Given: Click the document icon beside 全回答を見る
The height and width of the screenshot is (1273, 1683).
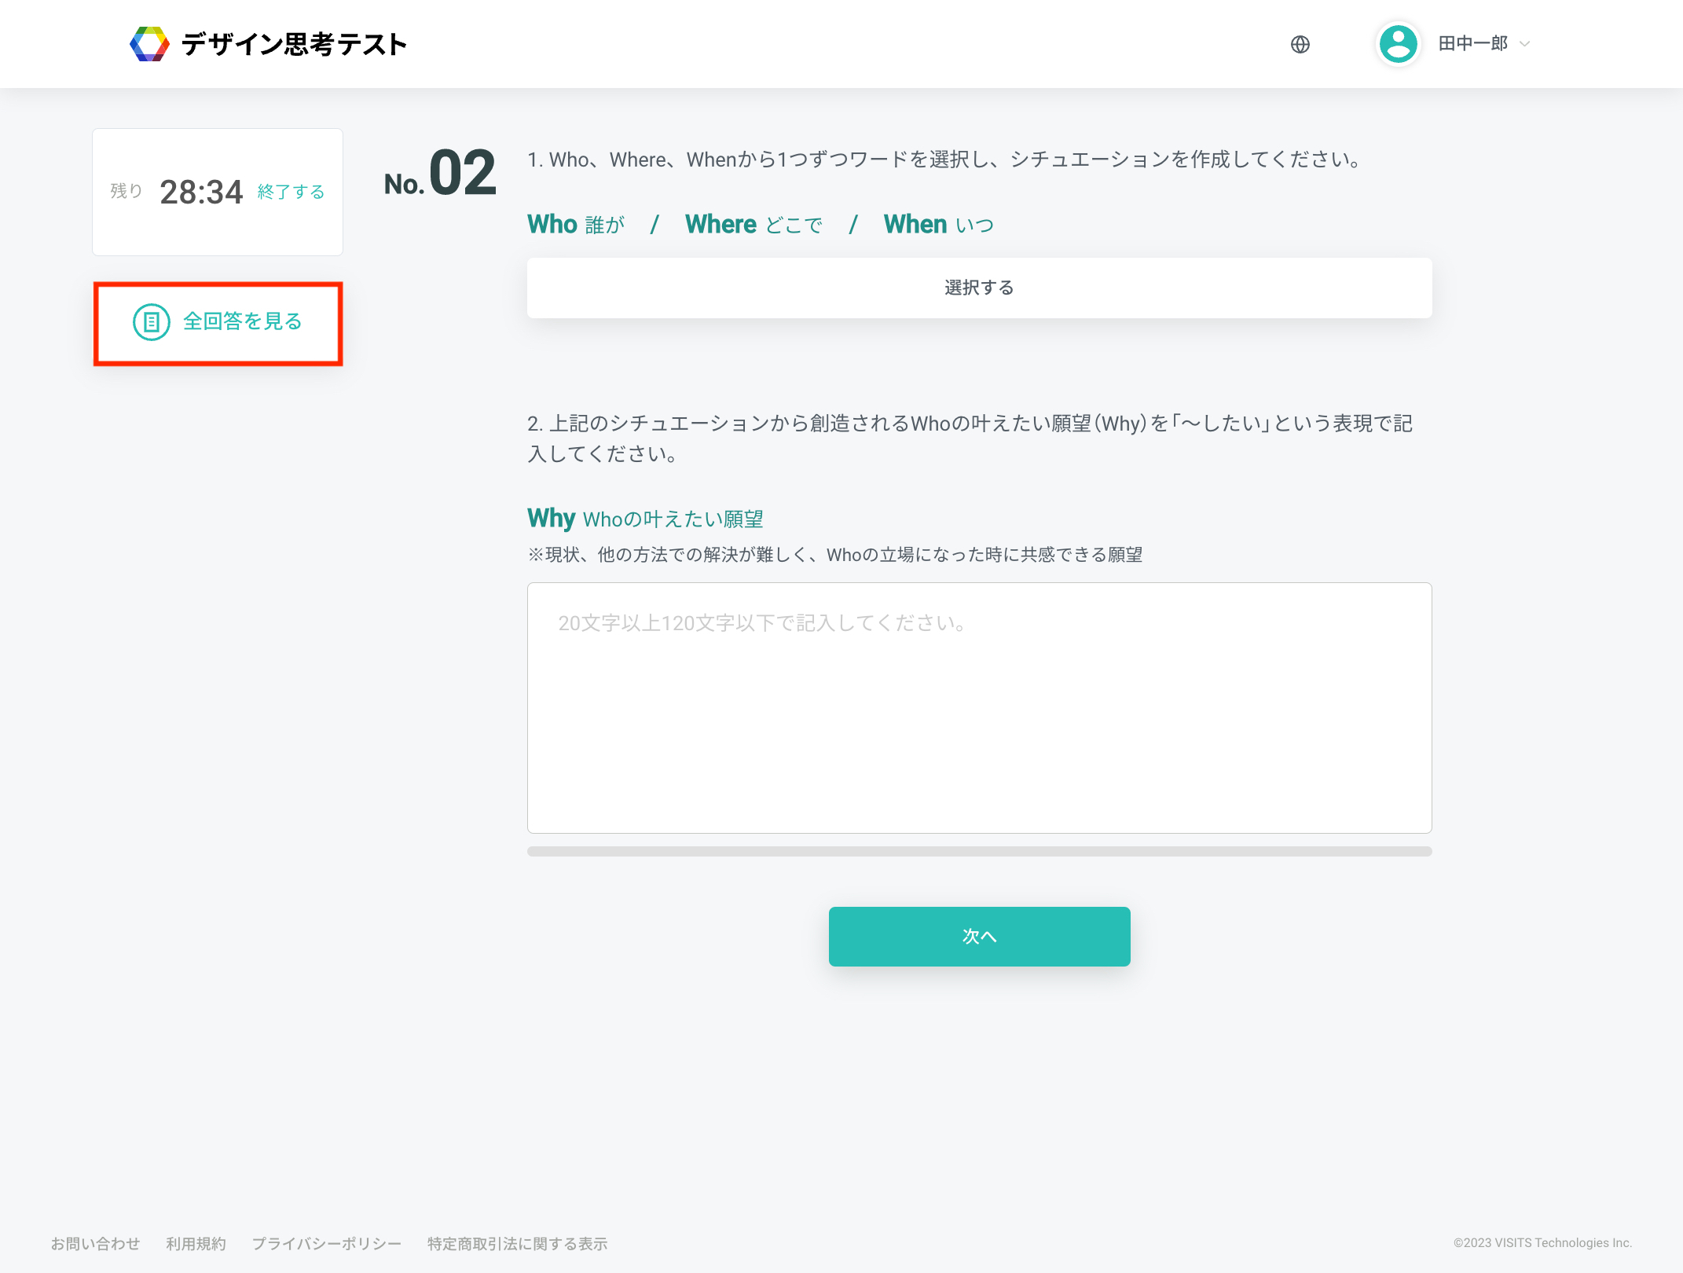Looking at the screenshot, I should [151, 322].
